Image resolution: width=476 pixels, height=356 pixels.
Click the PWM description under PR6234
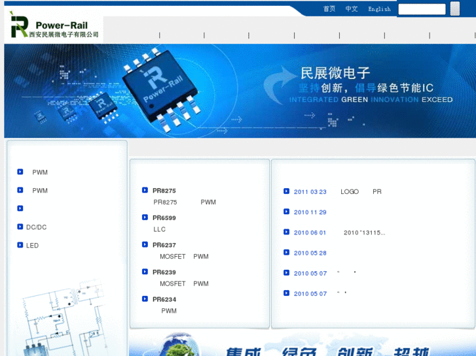coord(169,311)
